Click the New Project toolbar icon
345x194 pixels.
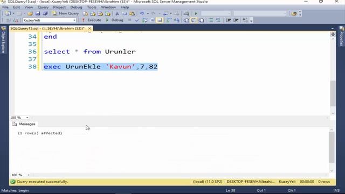click(x=8, y=13)
